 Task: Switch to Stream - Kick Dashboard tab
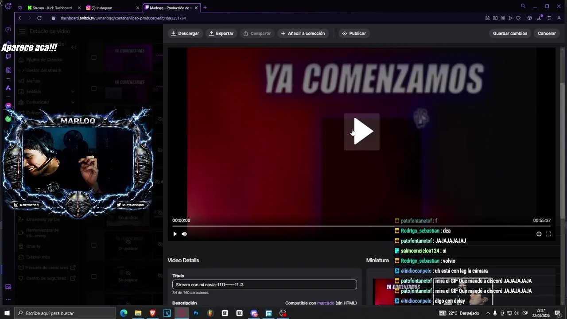[x=52, y=8]
